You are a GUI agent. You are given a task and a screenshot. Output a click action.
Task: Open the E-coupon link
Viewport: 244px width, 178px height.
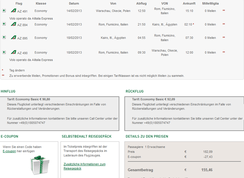pos(10,151)
